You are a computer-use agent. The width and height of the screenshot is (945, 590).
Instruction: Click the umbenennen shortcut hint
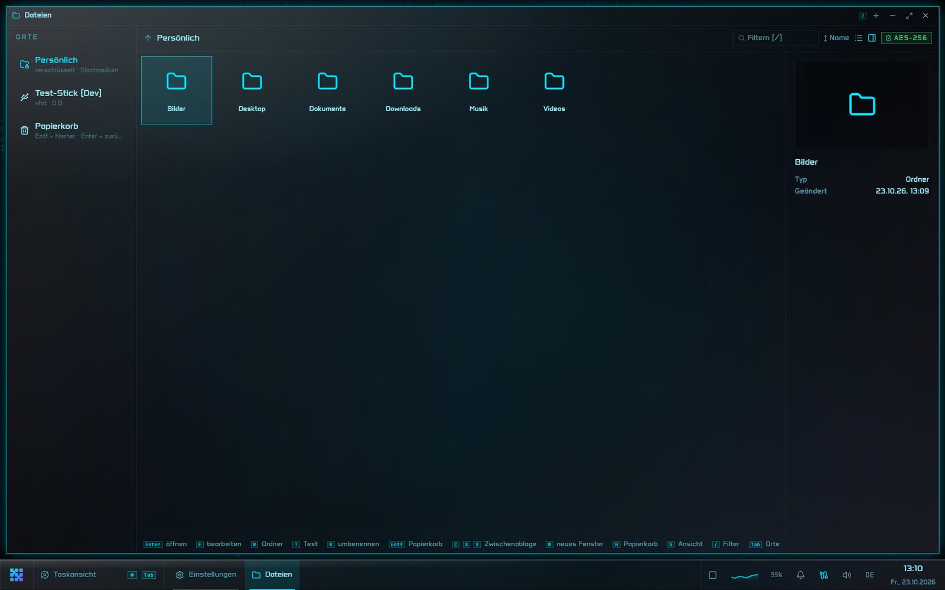(x=353, y=544)
